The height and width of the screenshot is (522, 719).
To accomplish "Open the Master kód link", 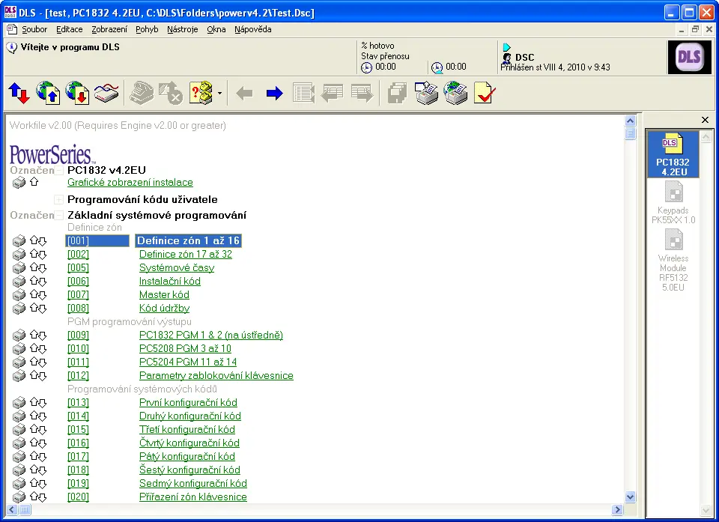I will coord(164,294).
